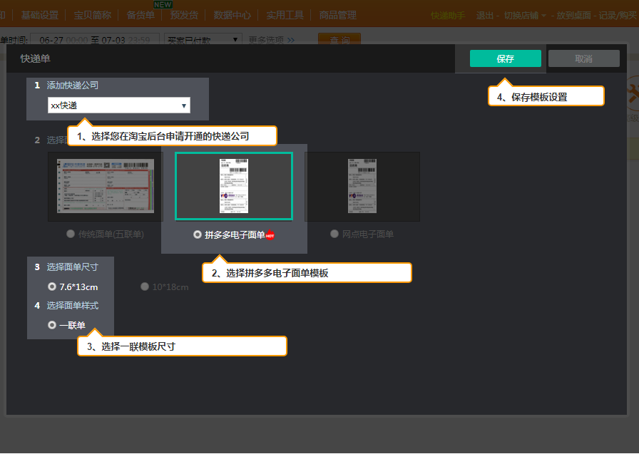Select the 一联单 style radio button
639x454 pixels.
click(51, 325)
